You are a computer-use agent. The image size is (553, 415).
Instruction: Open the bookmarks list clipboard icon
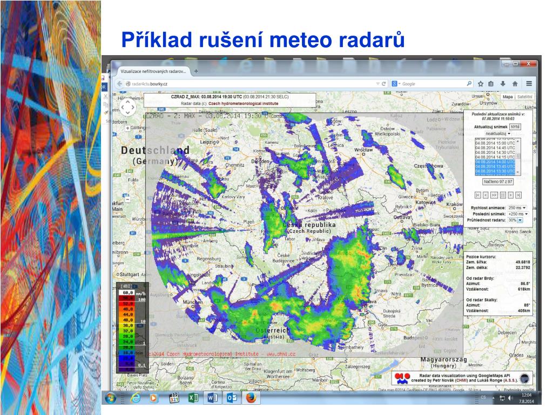[x=491, y=84]
